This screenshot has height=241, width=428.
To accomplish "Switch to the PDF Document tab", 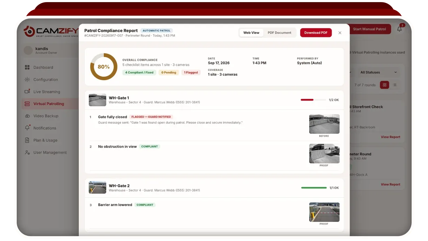I will [x=279, y=33].
